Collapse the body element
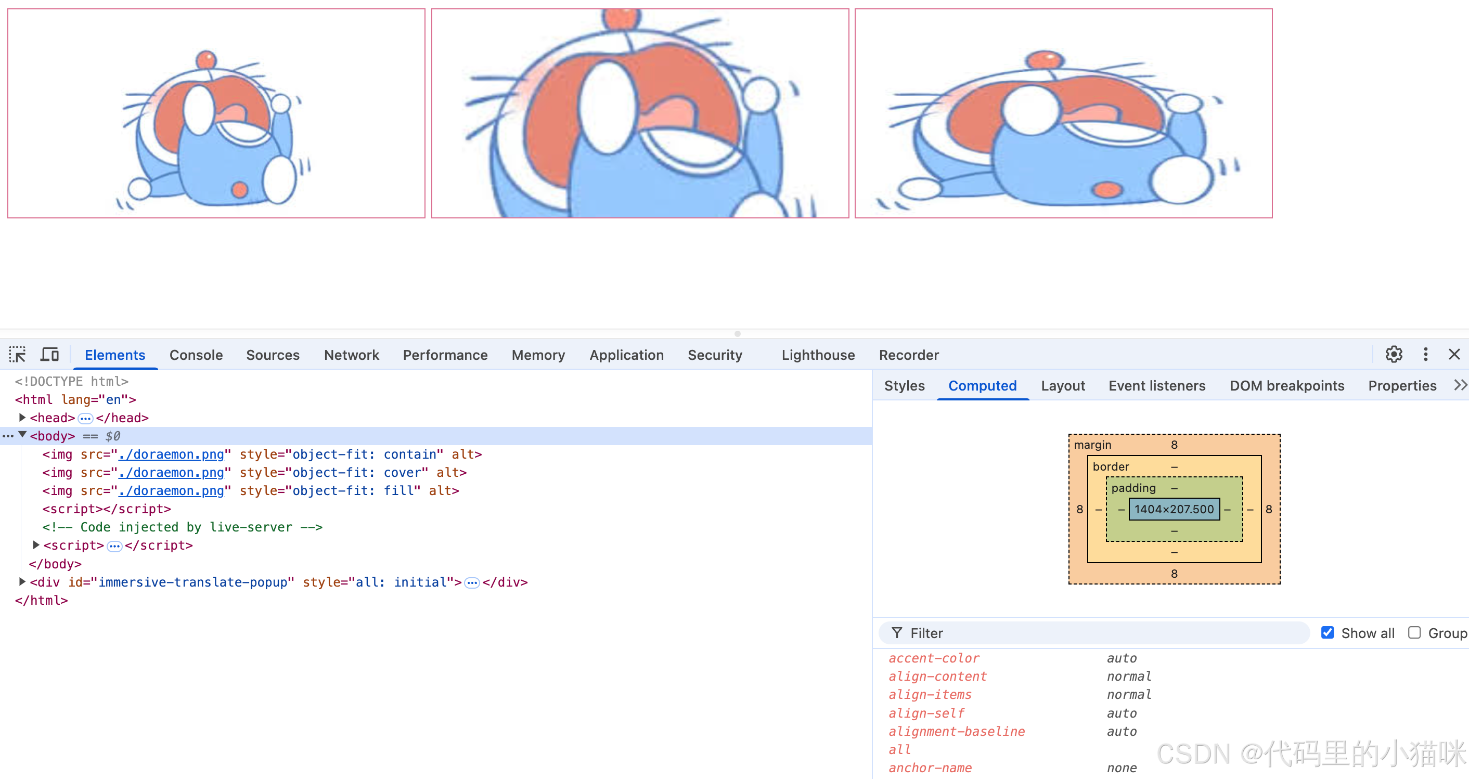Viewport: 1469px width, 779px height. (22, 435)
